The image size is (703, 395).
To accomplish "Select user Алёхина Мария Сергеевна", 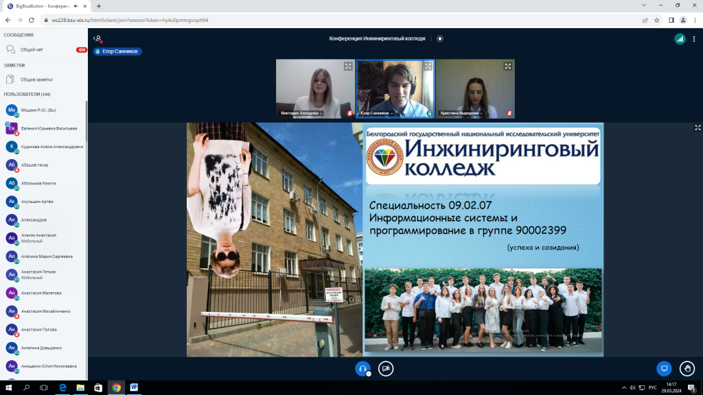I will 43,256.
